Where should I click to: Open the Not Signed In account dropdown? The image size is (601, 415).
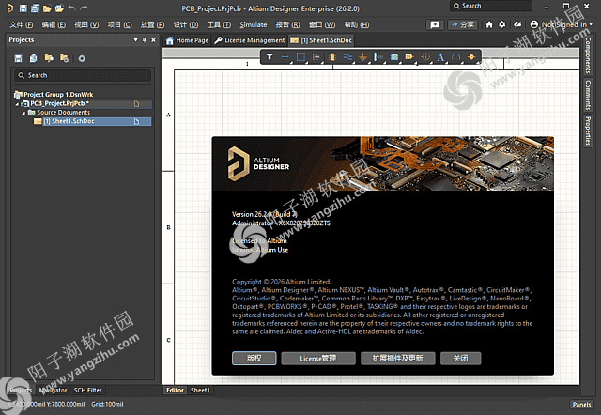[x=562, y=24]
